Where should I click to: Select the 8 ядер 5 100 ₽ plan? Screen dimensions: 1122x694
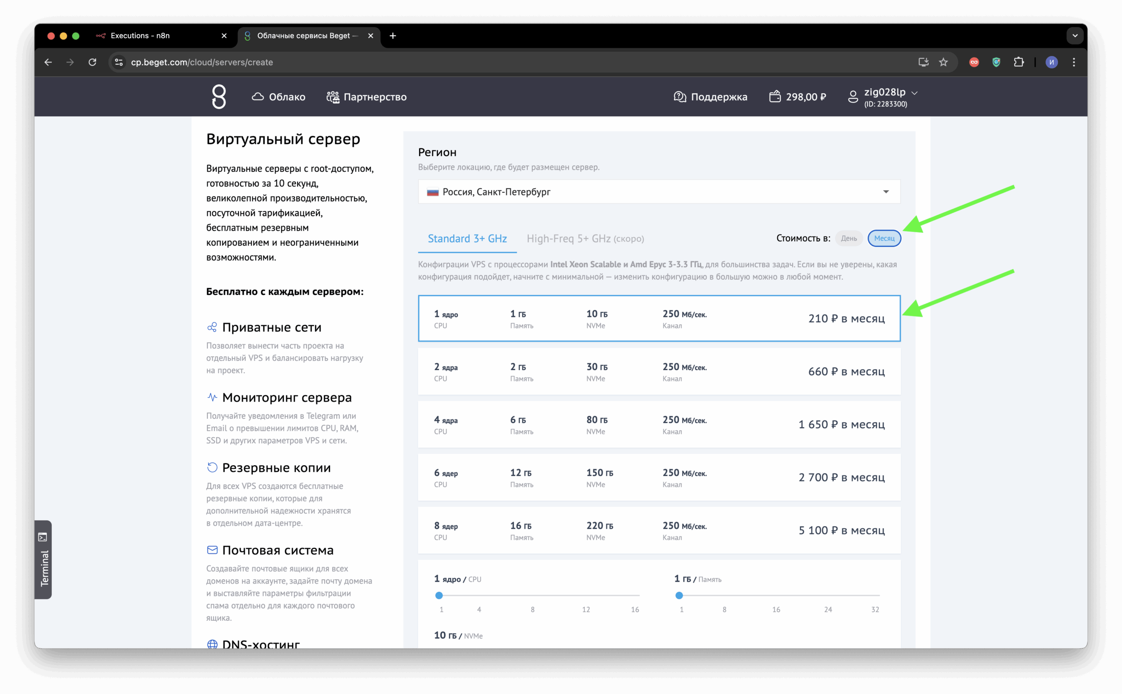659,530
